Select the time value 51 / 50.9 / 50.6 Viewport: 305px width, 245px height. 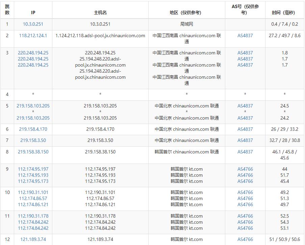285,239
